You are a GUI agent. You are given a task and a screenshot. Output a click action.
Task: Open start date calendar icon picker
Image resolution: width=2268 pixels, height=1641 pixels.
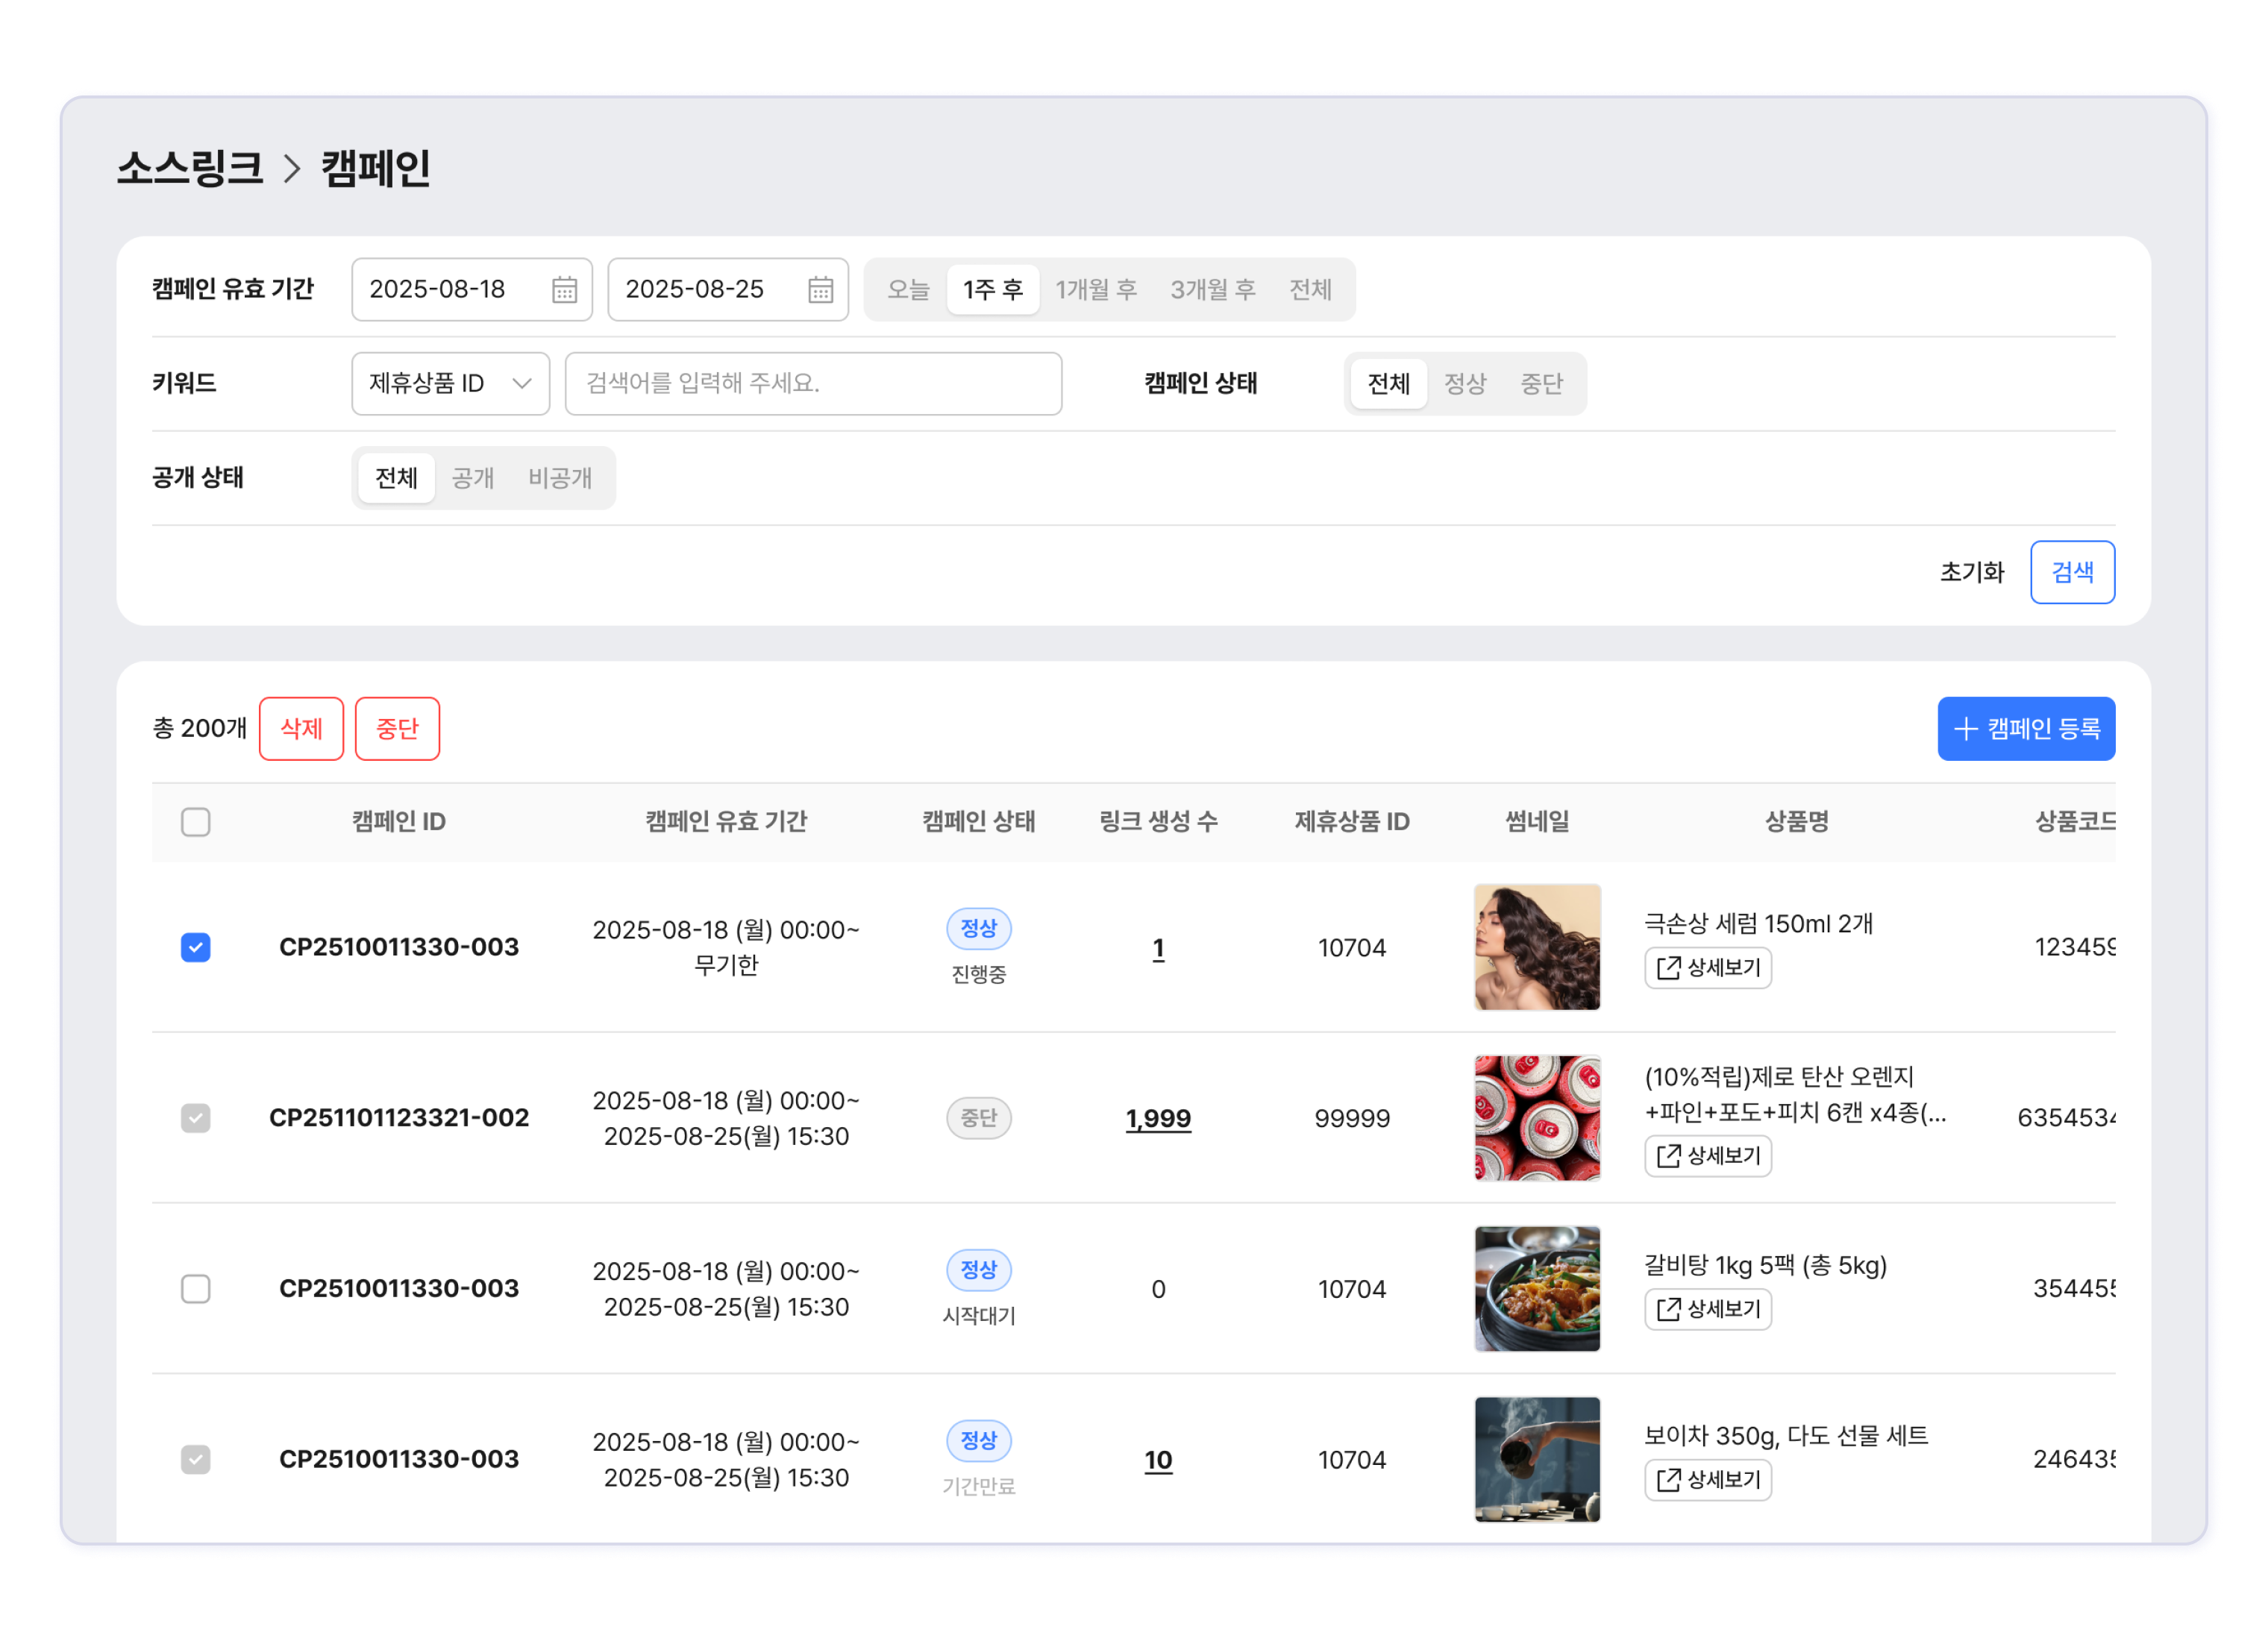564,290
